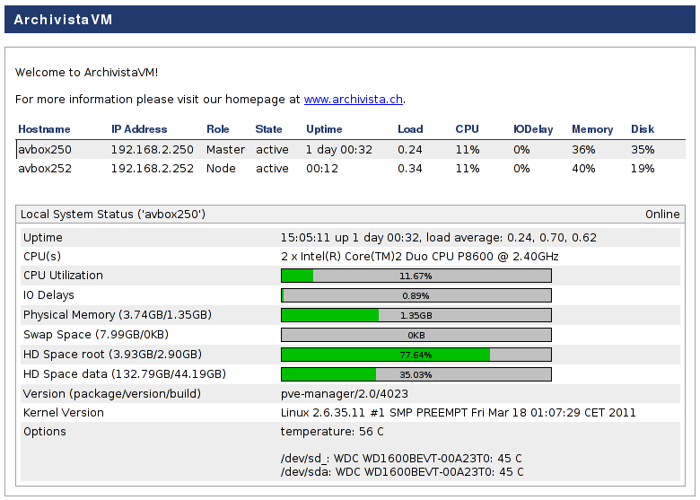The width and height of the screenshot is (700, 500).
Task: Click the HD Space data 35.03% bar
Action: tap(416, 374)
